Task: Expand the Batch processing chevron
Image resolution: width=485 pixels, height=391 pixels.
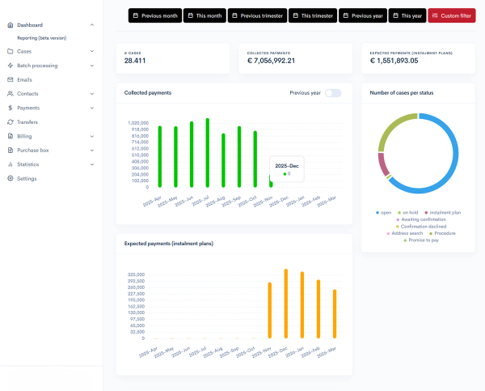Action: coord(92,66)
